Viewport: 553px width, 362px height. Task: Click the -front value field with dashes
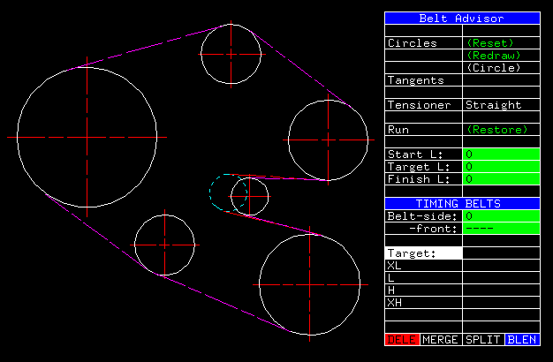click(501, 229)
